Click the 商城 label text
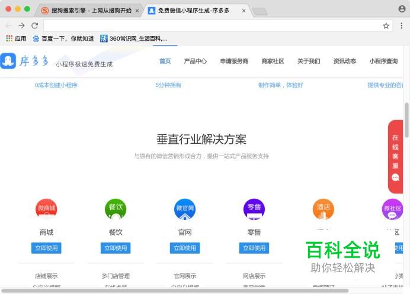 46,232
